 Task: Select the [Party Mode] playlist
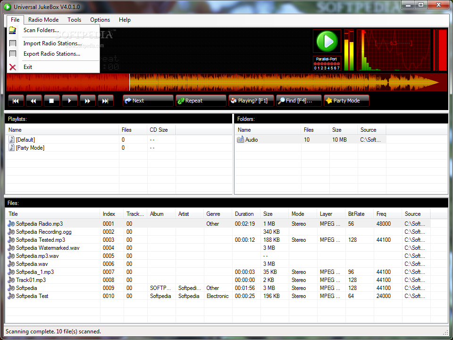30,148
